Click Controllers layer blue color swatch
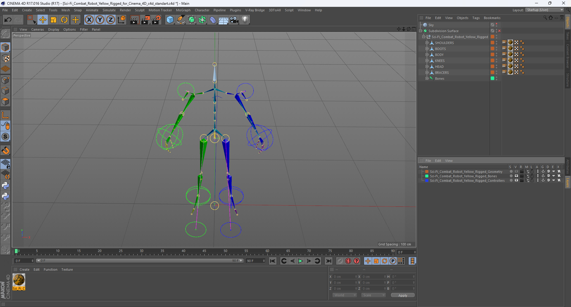This screenshot has height=307, width=571. click(x=427, y=181)
